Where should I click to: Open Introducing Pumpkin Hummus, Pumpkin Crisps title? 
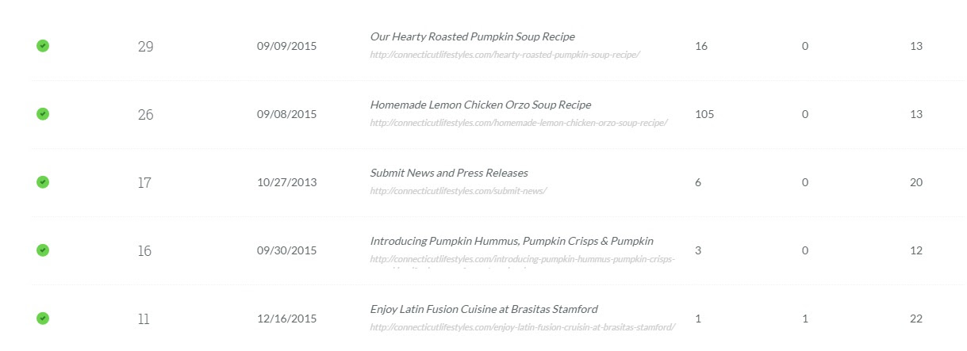[x=512, y=241]
